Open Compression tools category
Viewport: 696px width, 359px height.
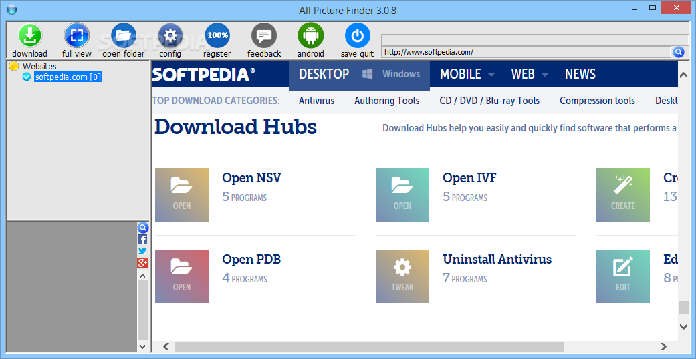(597, 101)
